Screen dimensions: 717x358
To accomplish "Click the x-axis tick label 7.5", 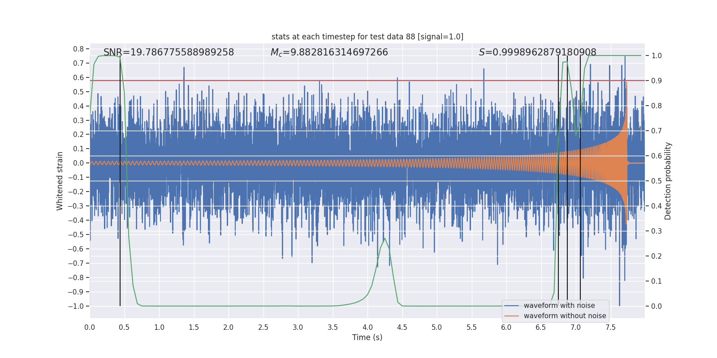I will click(610, 327).
